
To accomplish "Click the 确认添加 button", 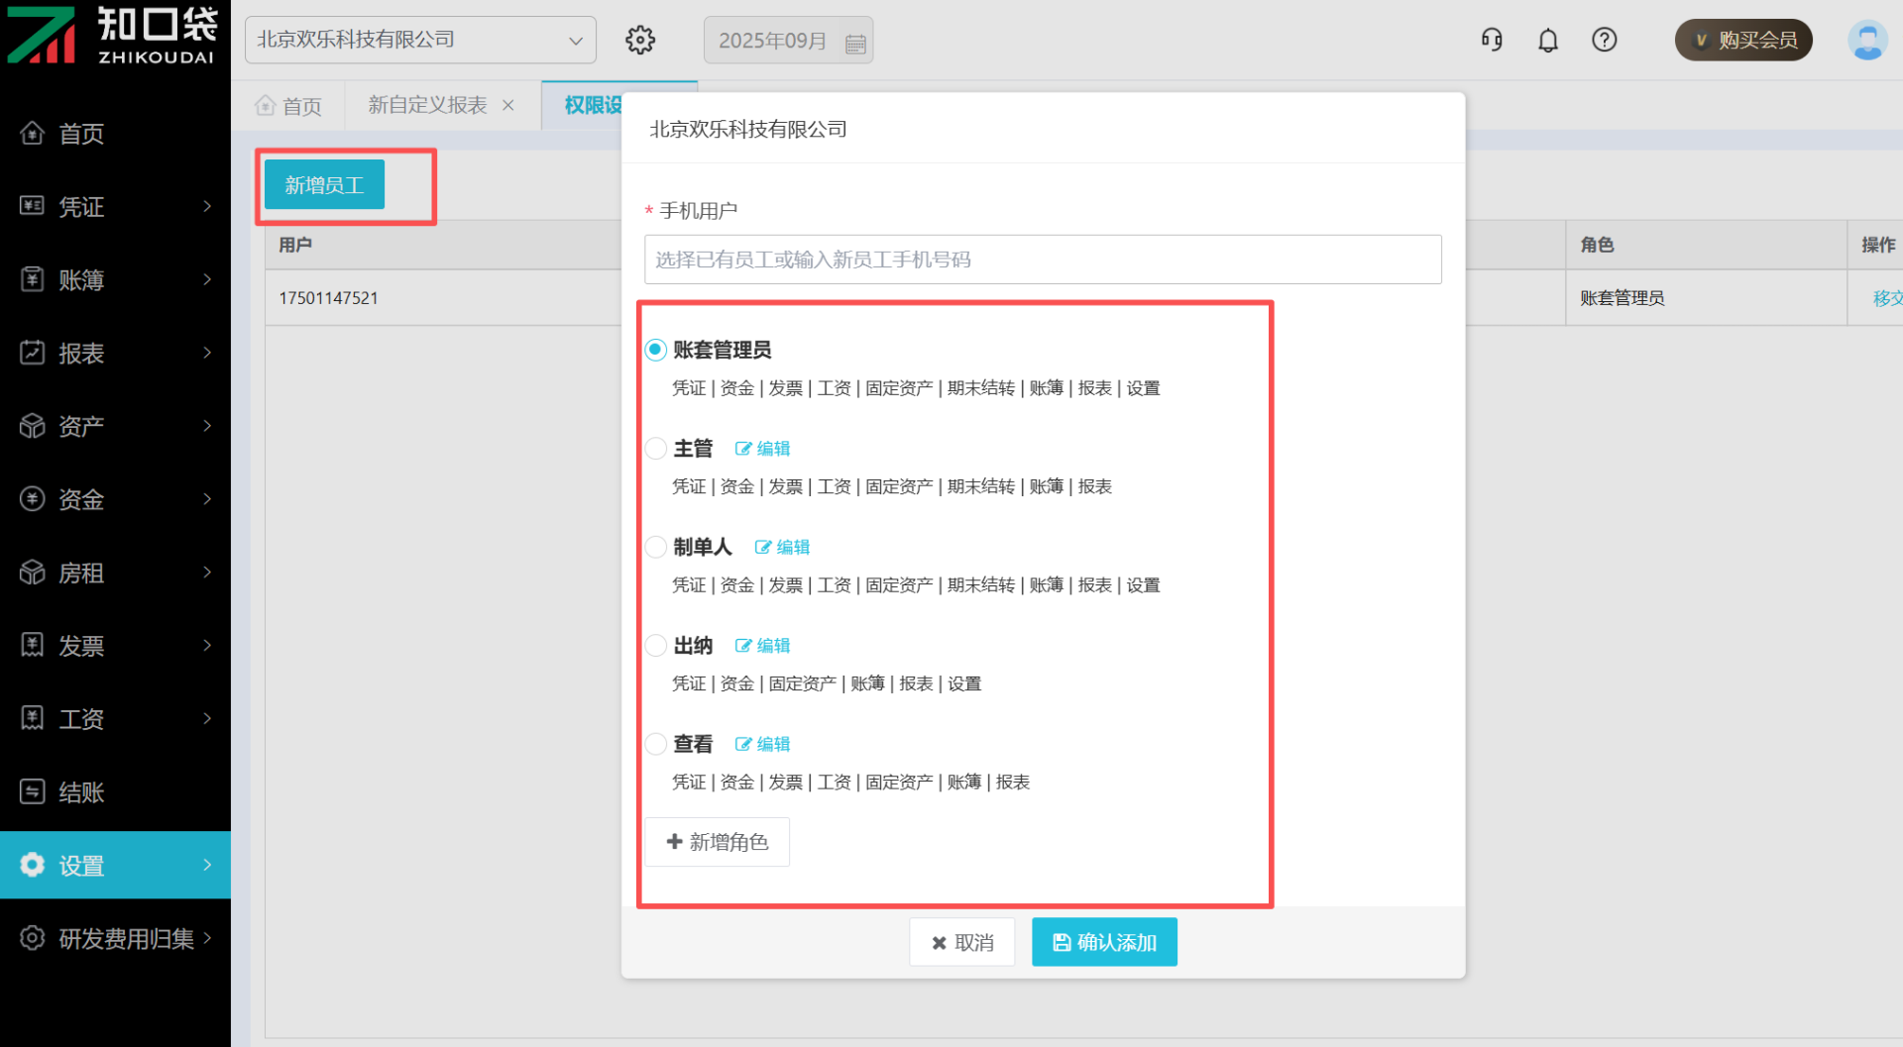I will pos(1104,942).
